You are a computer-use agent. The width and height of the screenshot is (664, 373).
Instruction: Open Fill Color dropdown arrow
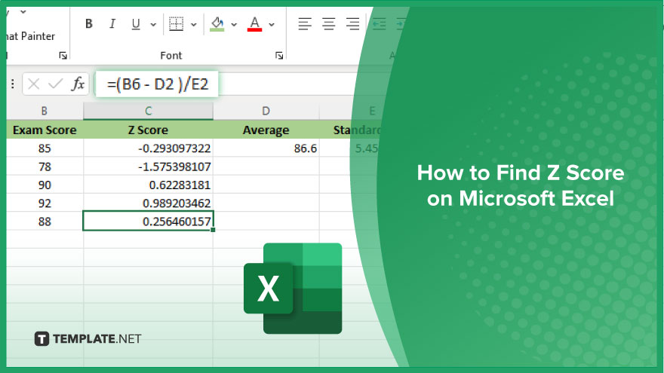tap(234, 25)
